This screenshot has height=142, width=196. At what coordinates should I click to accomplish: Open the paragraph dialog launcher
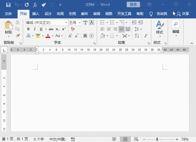[x=149, y=43]
